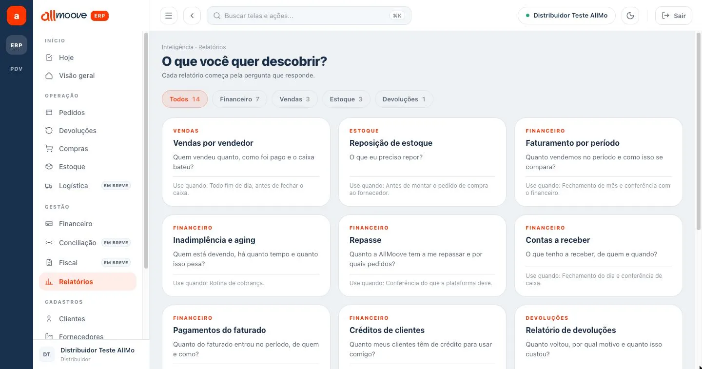Click the Devoluções return-arrow icon
The image size is (702, 369).
point(49,131)
